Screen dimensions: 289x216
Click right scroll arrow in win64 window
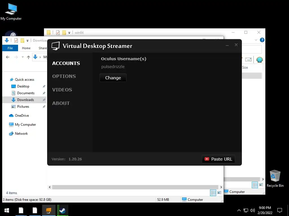pyautogui.click(x=263, y=179)
